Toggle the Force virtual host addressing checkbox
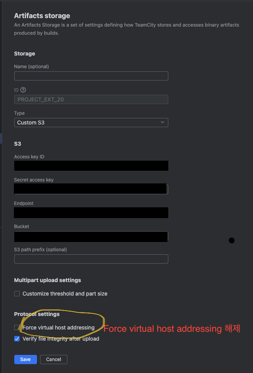Viewport: 253px width, 373px height. tap(17, 328)
